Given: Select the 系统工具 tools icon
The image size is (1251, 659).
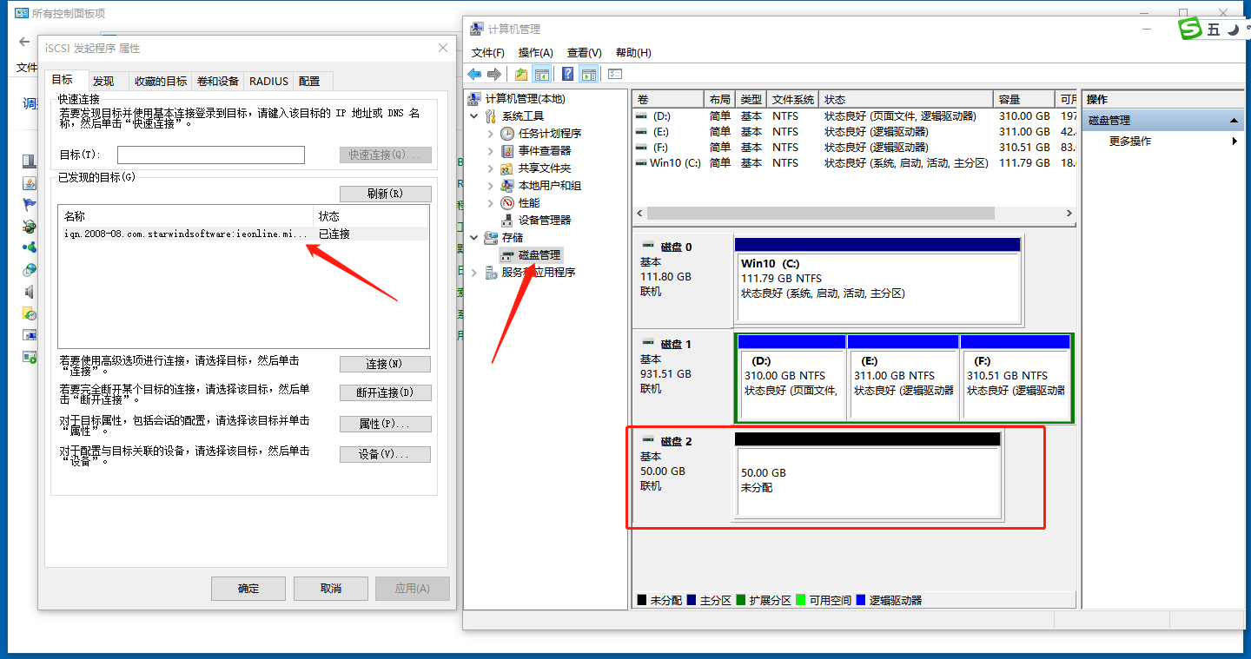Looking at the screenshot, I should (x=492, y=115).
